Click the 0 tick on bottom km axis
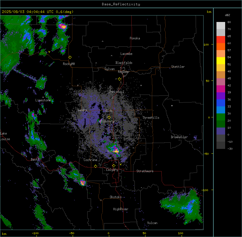 108,233
